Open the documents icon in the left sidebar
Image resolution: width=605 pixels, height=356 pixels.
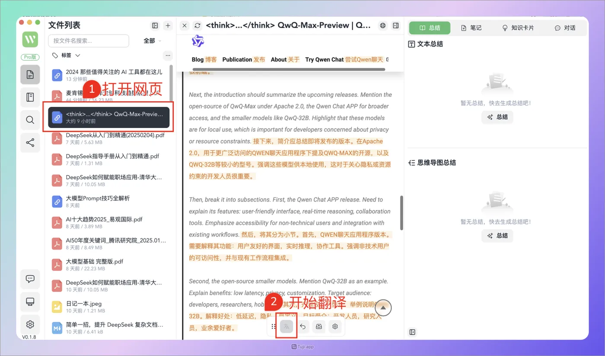coord(30,75)
